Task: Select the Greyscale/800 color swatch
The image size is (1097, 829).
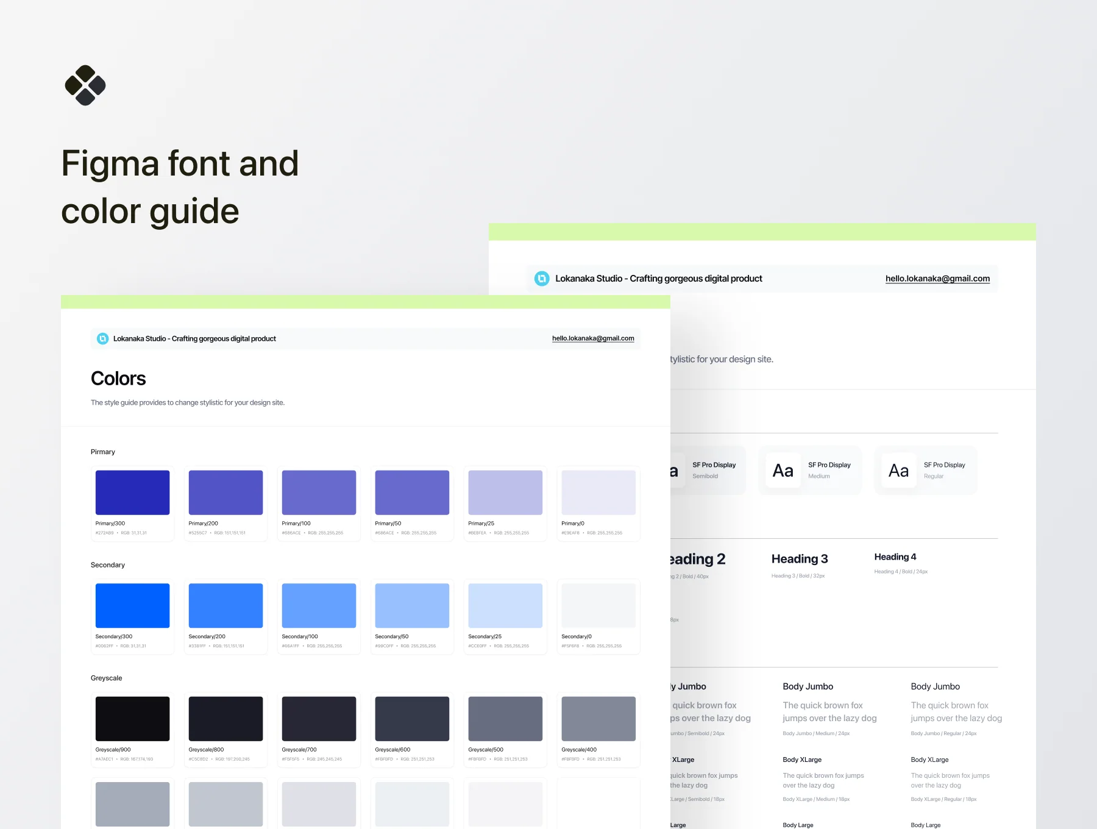Action: pos(225,719)
